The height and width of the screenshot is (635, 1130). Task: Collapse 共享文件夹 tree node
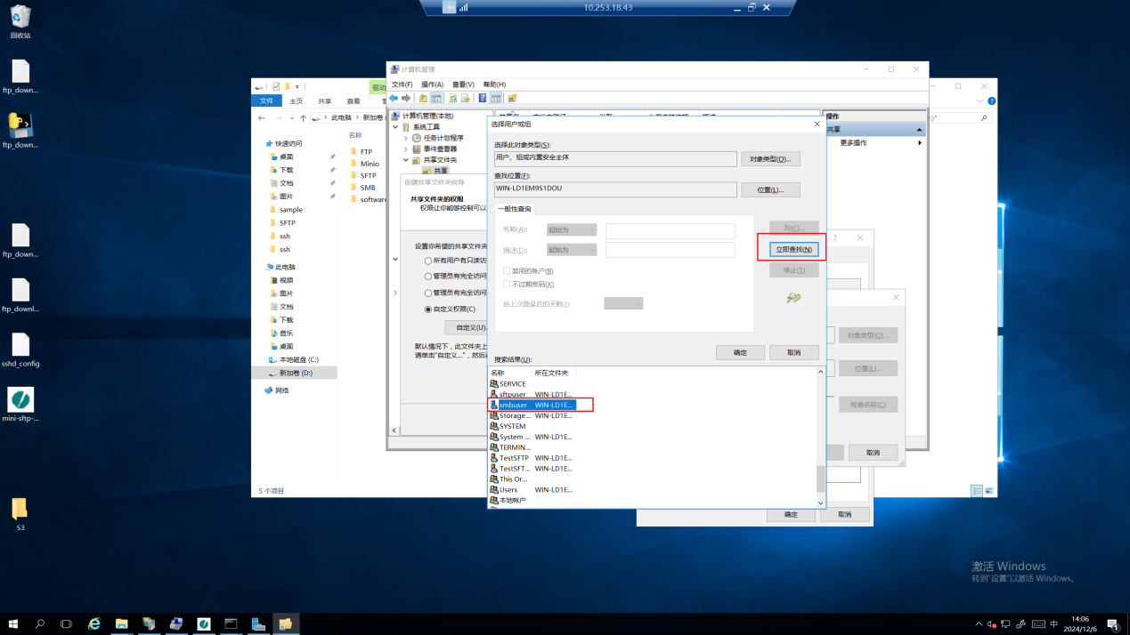click(405, 160)
